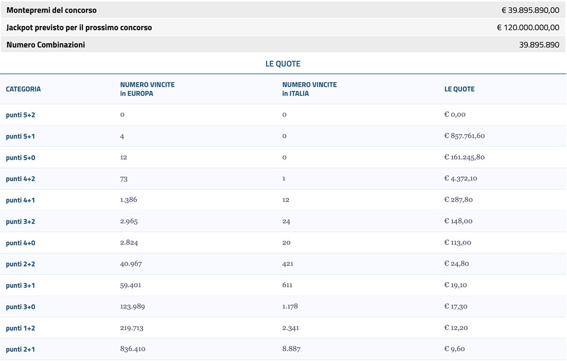Screen dimensions: 567x361
Task: Open the "punti 5+1" results entry
Action: 19,136
